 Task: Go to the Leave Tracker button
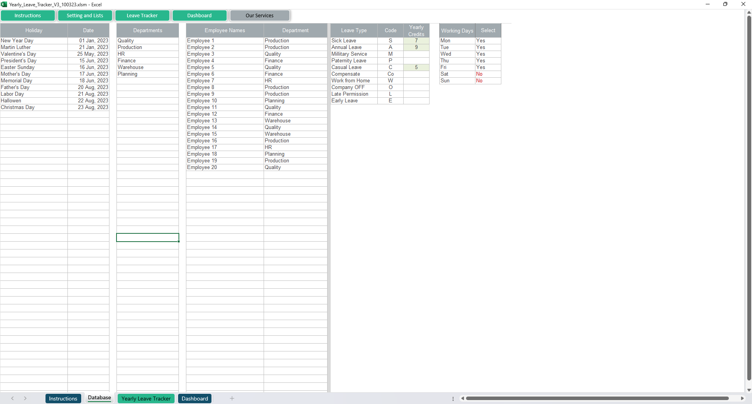coord(142,16)
